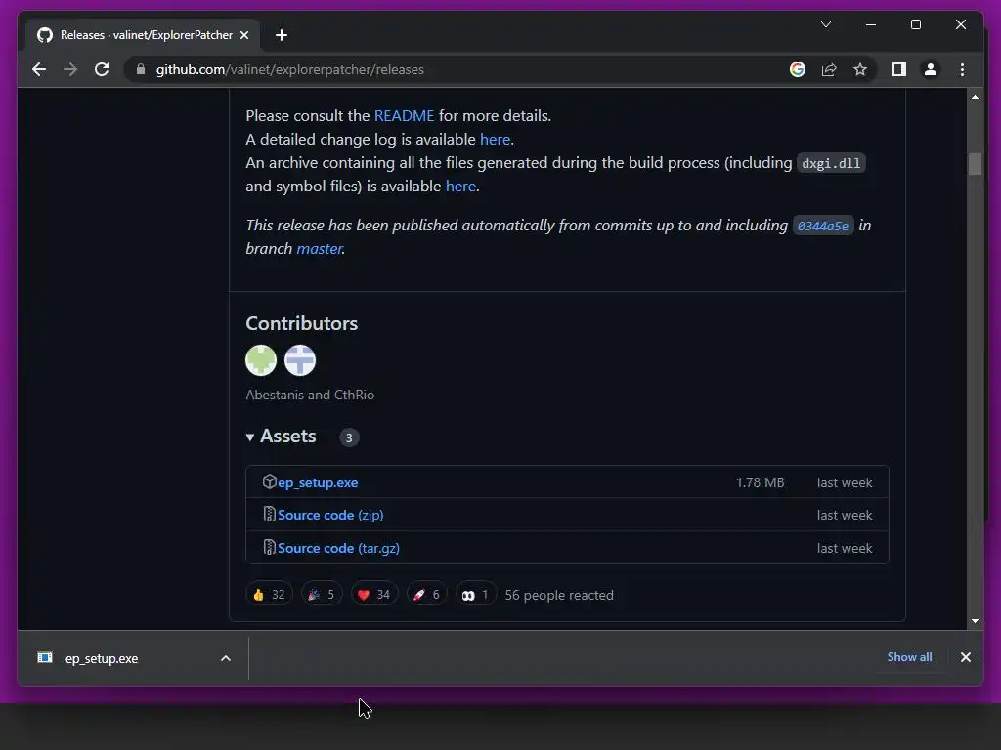Click the Contributors heading

(301, 323)
